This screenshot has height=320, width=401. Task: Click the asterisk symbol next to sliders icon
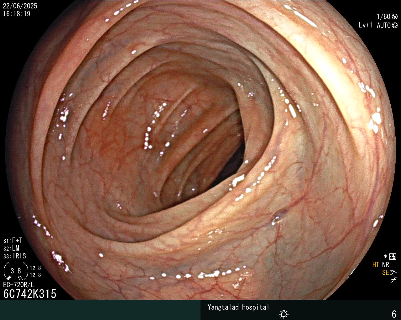tap(386, 257)
